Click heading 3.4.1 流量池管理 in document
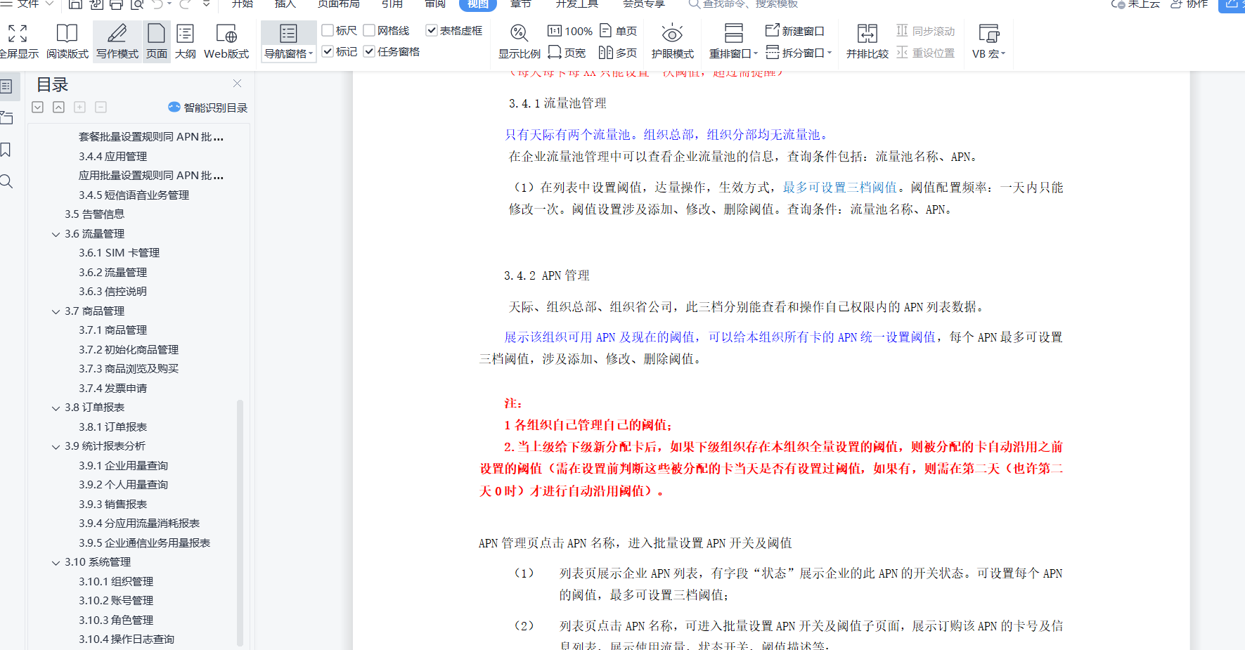This screenshot has height=650, width=1245. (557, 103)
